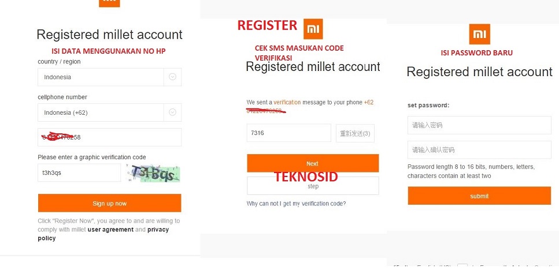
Task: Click the confirm password field
Action: click(479, 150)
